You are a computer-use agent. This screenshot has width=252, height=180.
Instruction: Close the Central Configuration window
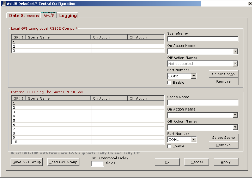click(250, 3)
